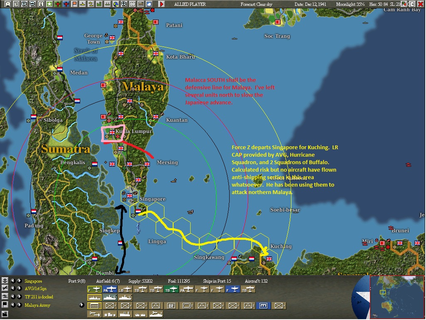Image resolution: width=426 pixels, height=320 pixels.
Task: Click the minimap in bottom right corner
Action: (397, 297)
